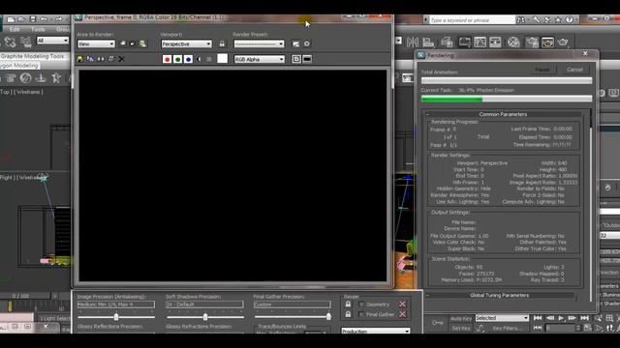The width and height of the screenshot is (620, 348).
Task: Open the Render Setup icon beside preset
Action: pyautogui.click(x=295, y=43)
